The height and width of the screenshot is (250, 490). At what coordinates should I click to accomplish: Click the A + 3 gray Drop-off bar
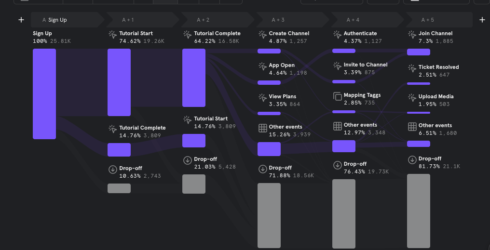[269, 215]
